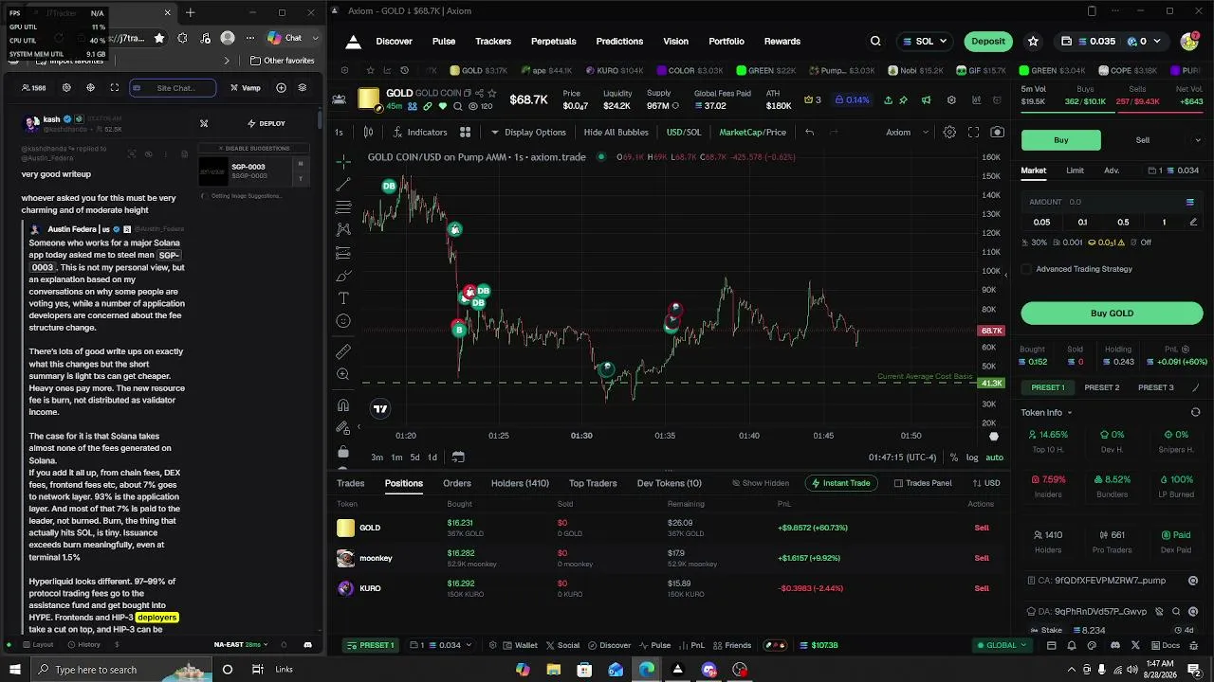The width and height of the screenshot is (1214, 682).
Task: Refresh the Token Info panel
Action: (1195, 413)
